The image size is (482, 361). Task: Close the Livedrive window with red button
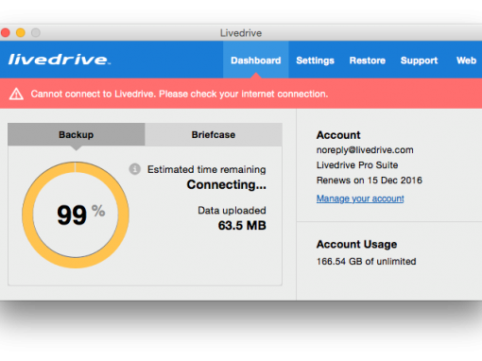pyautogui.click(x=6, y=33)
